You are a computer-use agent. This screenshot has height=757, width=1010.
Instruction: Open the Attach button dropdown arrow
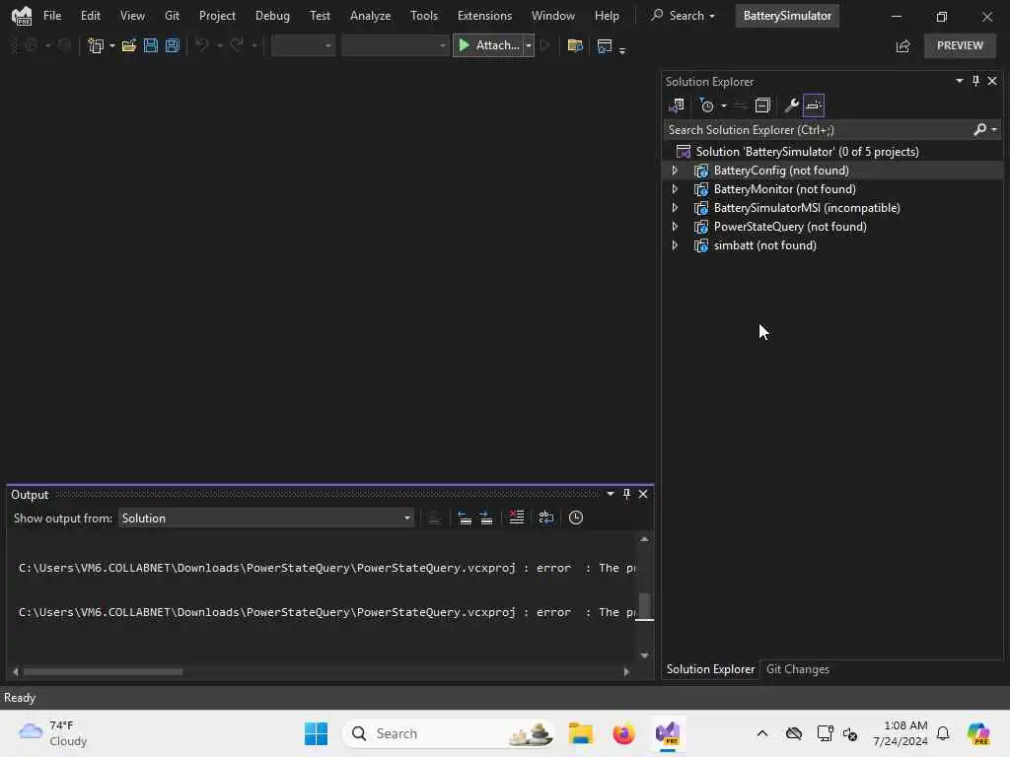pyautogui.click(x=529, y=45)
